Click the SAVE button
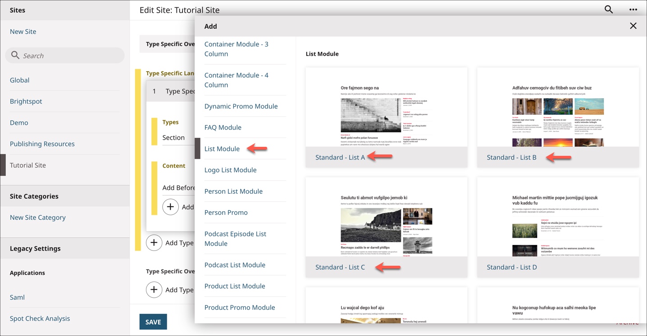647x336 pixels. coord(153,322)
